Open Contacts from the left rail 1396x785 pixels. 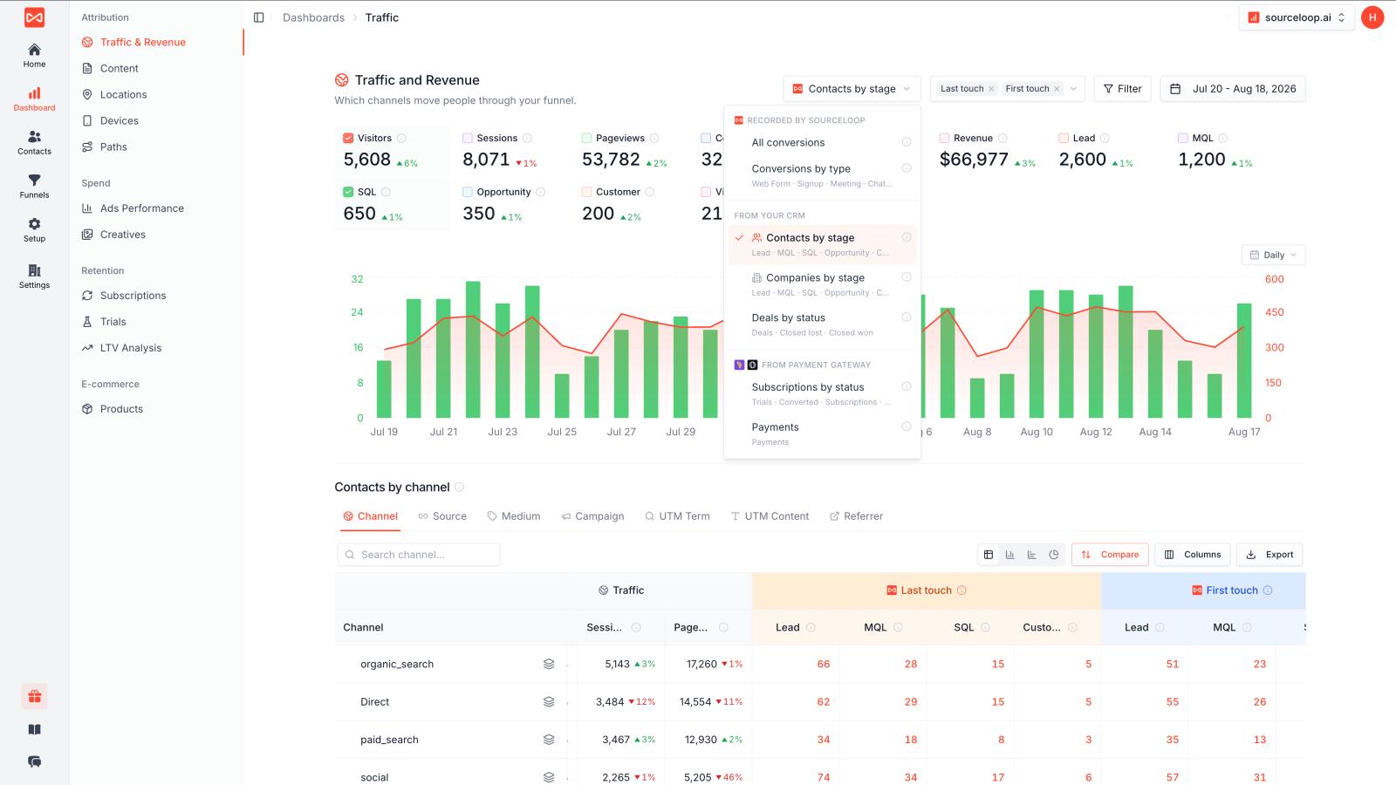point(34,142)
